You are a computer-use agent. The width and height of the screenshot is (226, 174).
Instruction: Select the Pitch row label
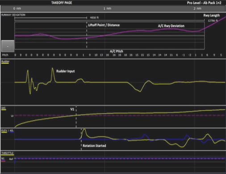5,55
